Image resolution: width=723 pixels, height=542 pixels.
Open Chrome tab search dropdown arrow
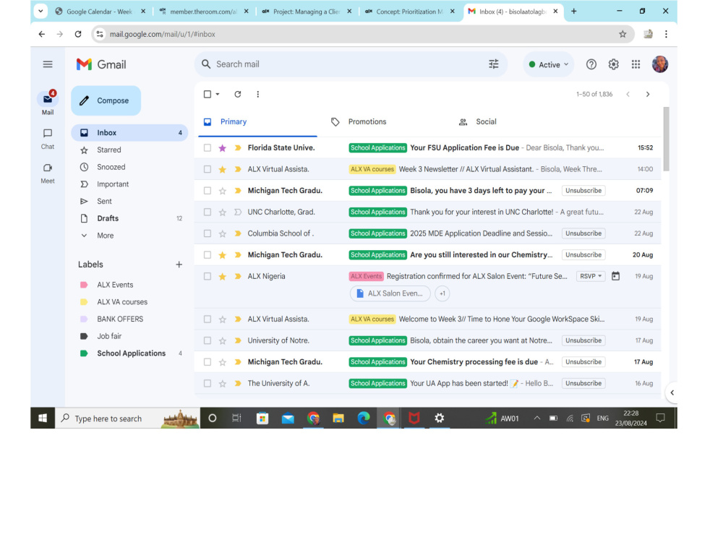point(40,11)
